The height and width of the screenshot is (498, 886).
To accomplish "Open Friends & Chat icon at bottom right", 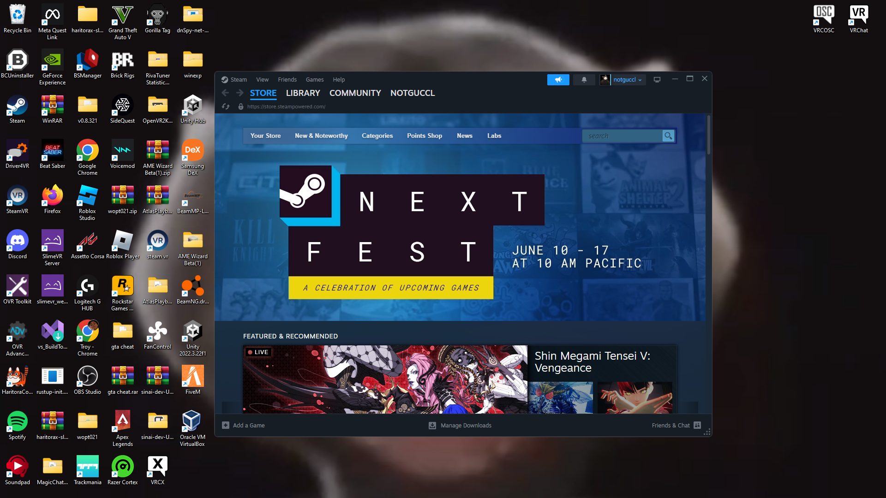I will click(697, 425).
